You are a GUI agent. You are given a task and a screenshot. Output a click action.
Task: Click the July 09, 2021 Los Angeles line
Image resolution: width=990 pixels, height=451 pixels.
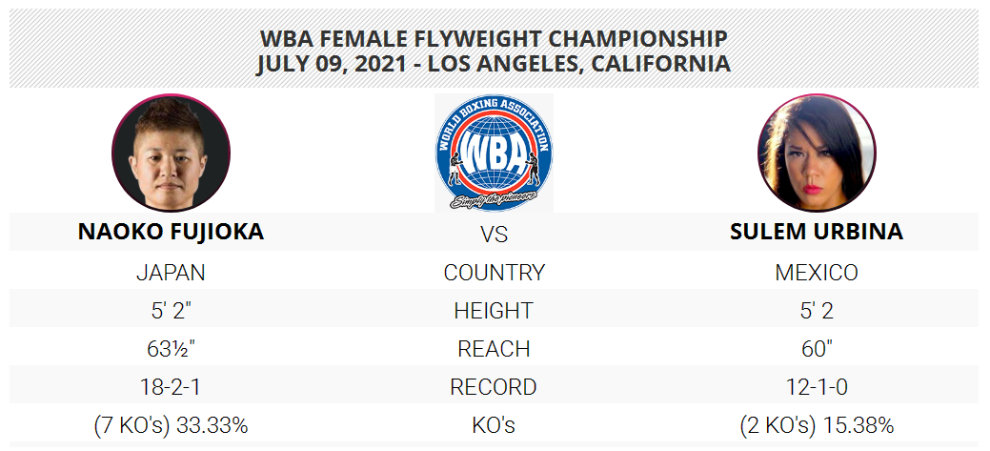point(494,64)
